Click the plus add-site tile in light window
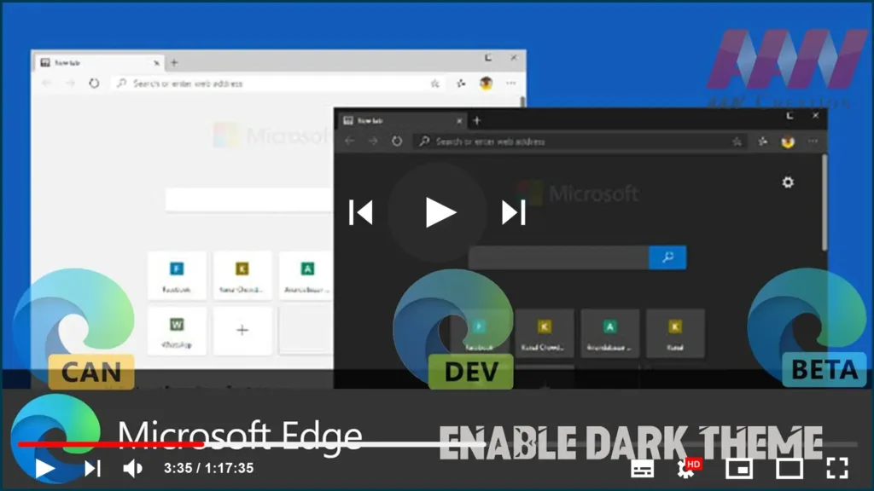 (242, 330)
